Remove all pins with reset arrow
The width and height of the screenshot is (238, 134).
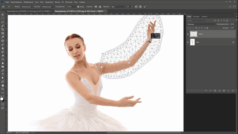[x=136, y=7]
